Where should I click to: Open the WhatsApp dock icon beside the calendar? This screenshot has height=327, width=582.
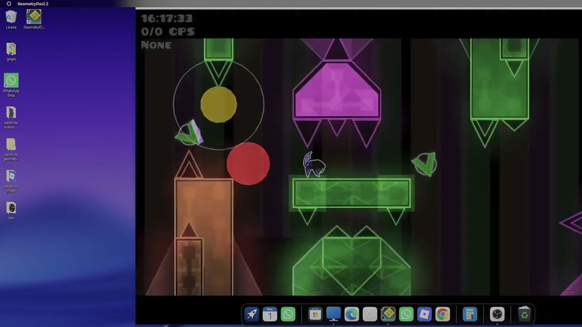[x=288, y=314]
